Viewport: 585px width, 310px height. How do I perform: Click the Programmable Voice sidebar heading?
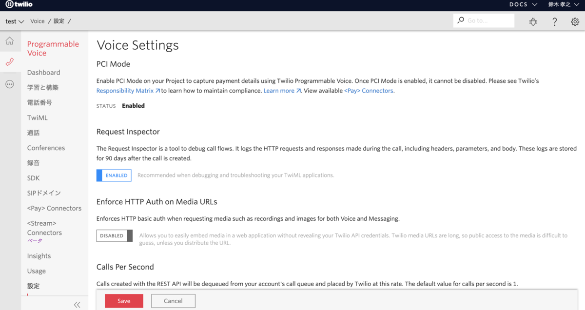[53, 48]
